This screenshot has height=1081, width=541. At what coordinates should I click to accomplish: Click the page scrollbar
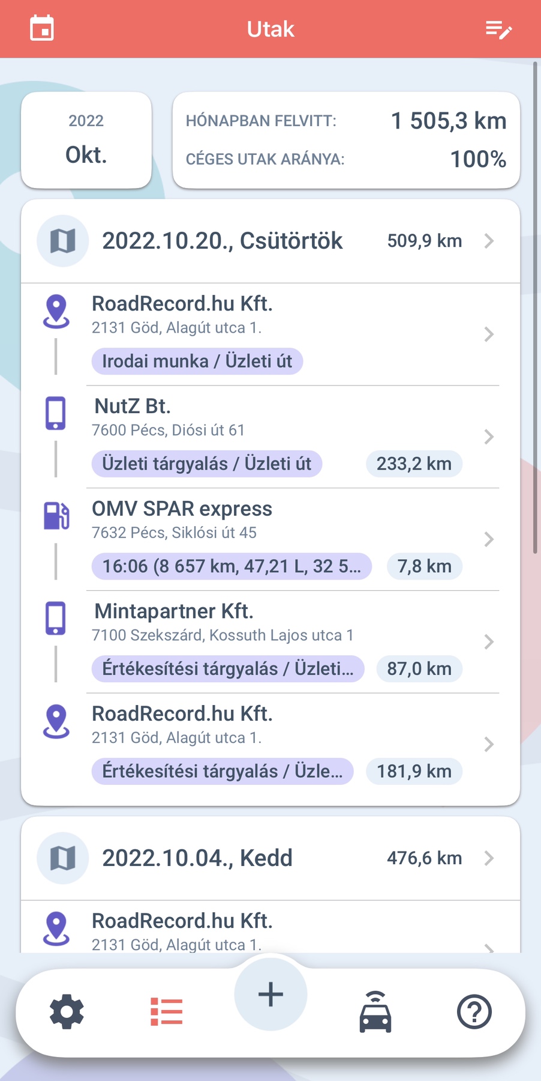pos(535,307)
